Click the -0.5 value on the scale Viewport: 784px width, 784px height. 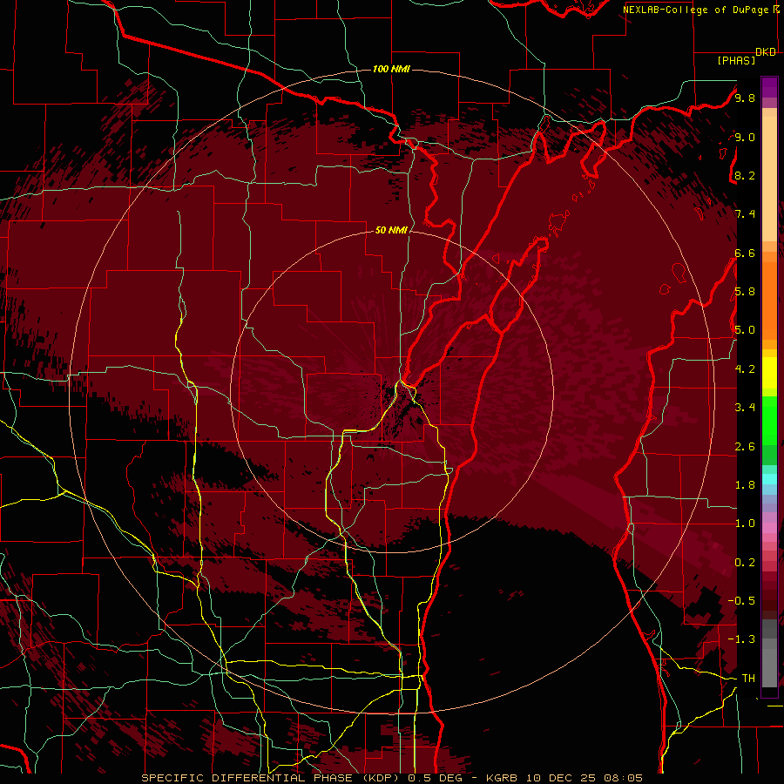point(741,601)
